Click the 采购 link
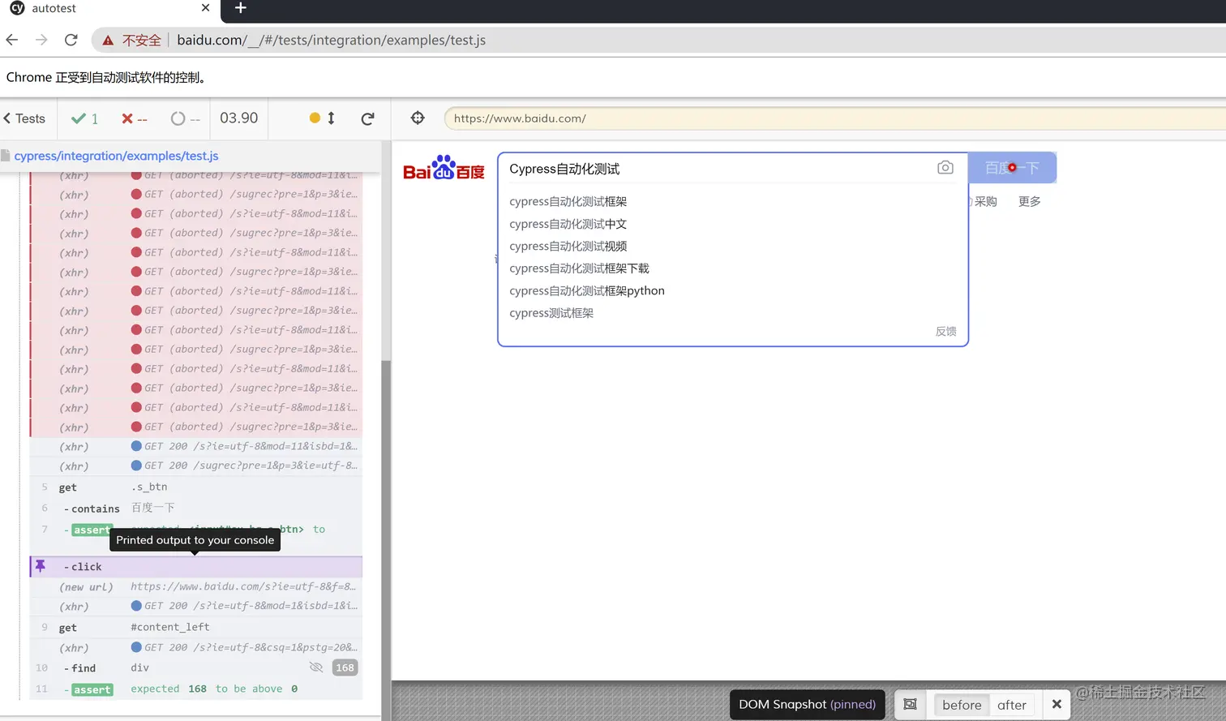The height and width of the screenshot is (721, 1226). click(x=985, y=201)
